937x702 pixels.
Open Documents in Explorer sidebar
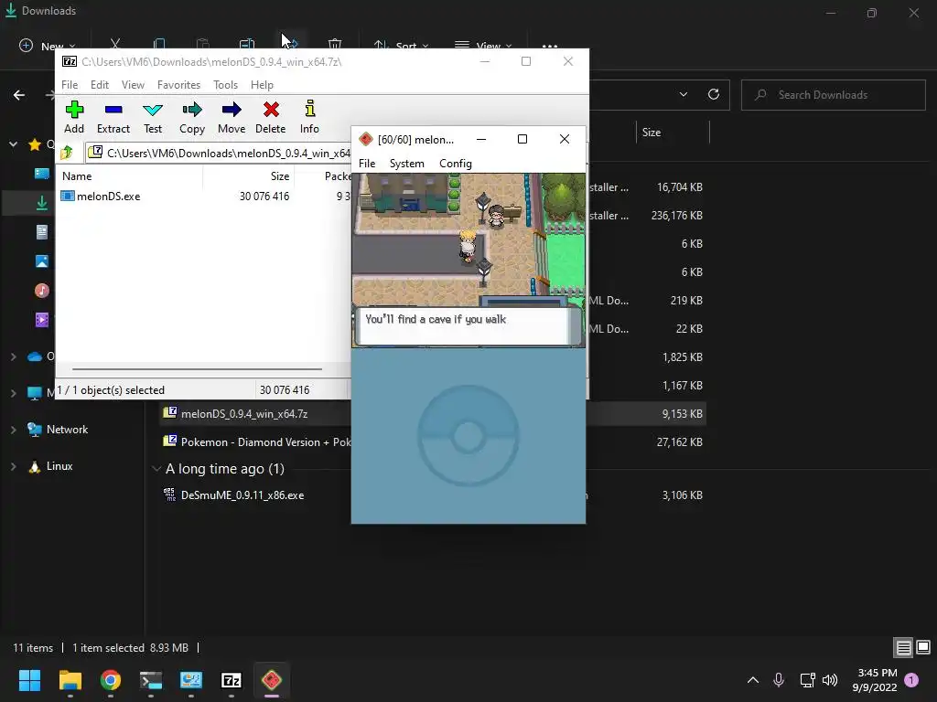42,231
